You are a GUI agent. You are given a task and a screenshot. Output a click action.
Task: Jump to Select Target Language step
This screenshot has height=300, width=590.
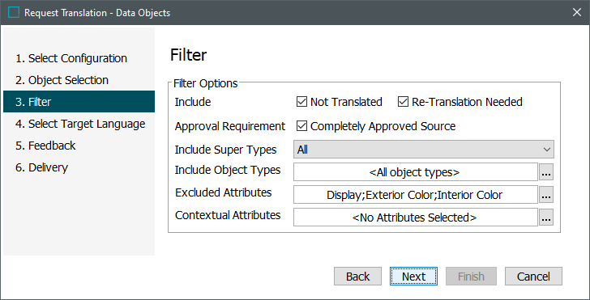point(79,124)
